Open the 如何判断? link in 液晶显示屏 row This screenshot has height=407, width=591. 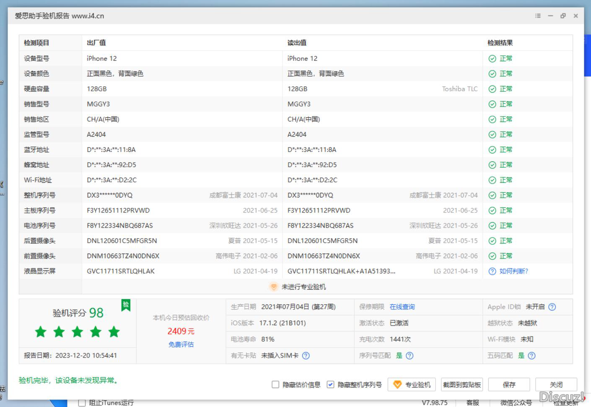(514, 271)
